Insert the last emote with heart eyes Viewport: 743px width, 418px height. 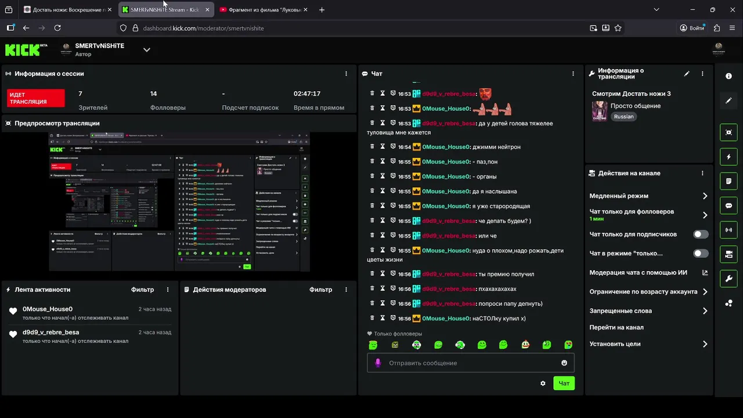pyautogui.click(x=569, y=345)
